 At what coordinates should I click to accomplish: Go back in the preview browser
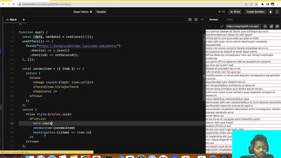point(209,26)
